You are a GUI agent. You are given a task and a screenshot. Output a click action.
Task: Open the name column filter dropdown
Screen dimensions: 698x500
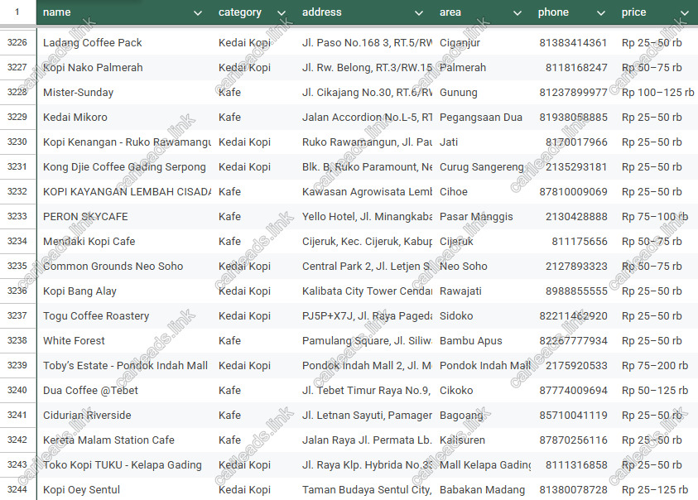[198, 13]
